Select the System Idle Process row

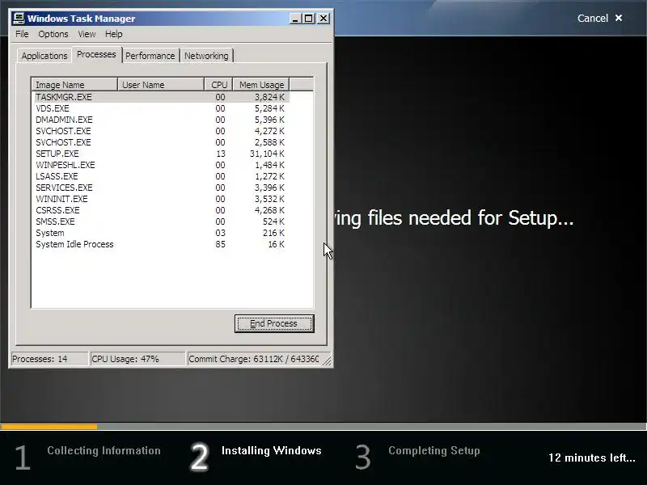coord(161,244)
